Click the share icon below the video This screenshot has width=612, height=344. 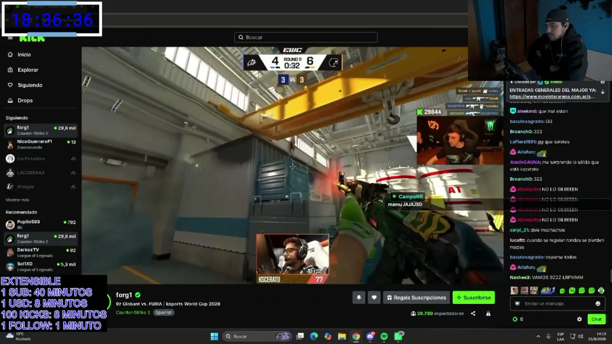click(473, 313)
